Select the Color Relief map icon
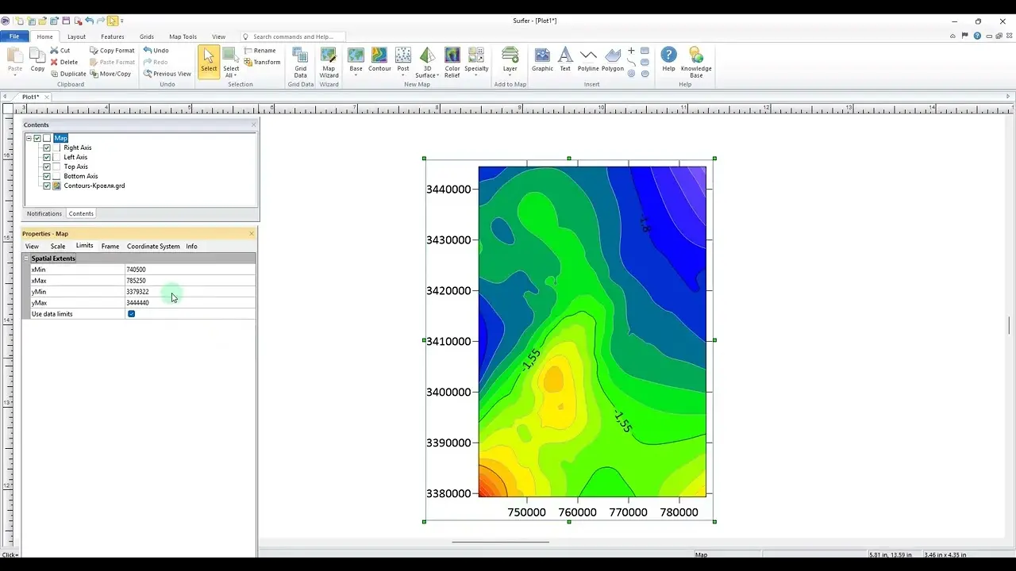 pyautogui.click(x=452, y=62)
